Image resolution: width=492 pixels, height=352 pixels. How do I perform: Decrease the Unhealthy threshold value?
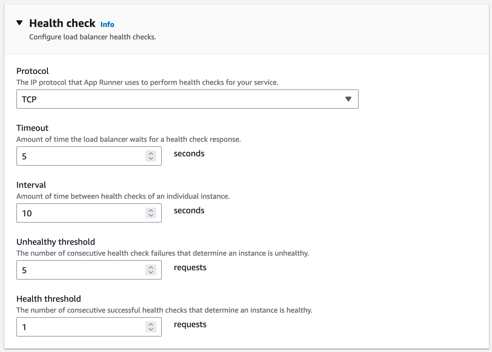(x=151, y=273)
